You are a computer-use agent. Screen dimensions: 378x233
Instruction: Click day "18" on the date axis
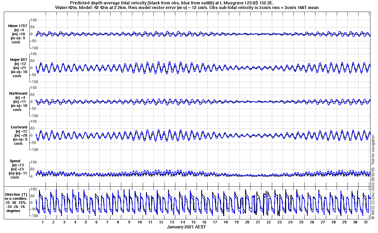click(226, 222)
